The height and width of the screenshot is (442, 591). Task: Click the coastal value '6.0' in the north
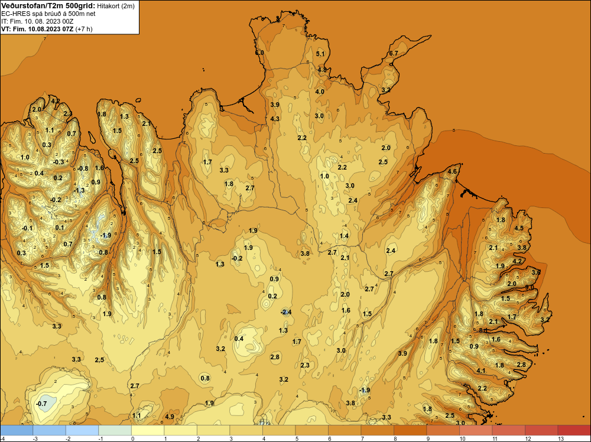(259, 53)
